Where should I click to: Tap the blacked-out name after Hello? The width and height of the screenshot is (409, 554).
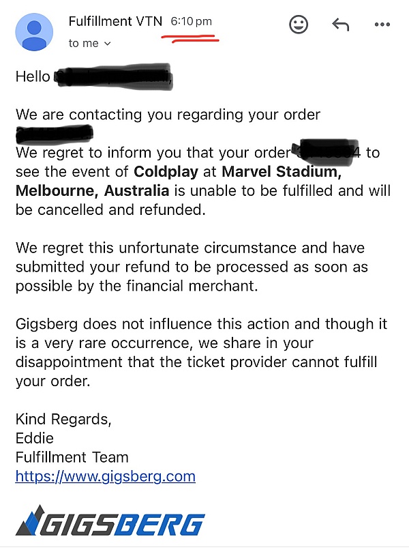coord(113,76)
